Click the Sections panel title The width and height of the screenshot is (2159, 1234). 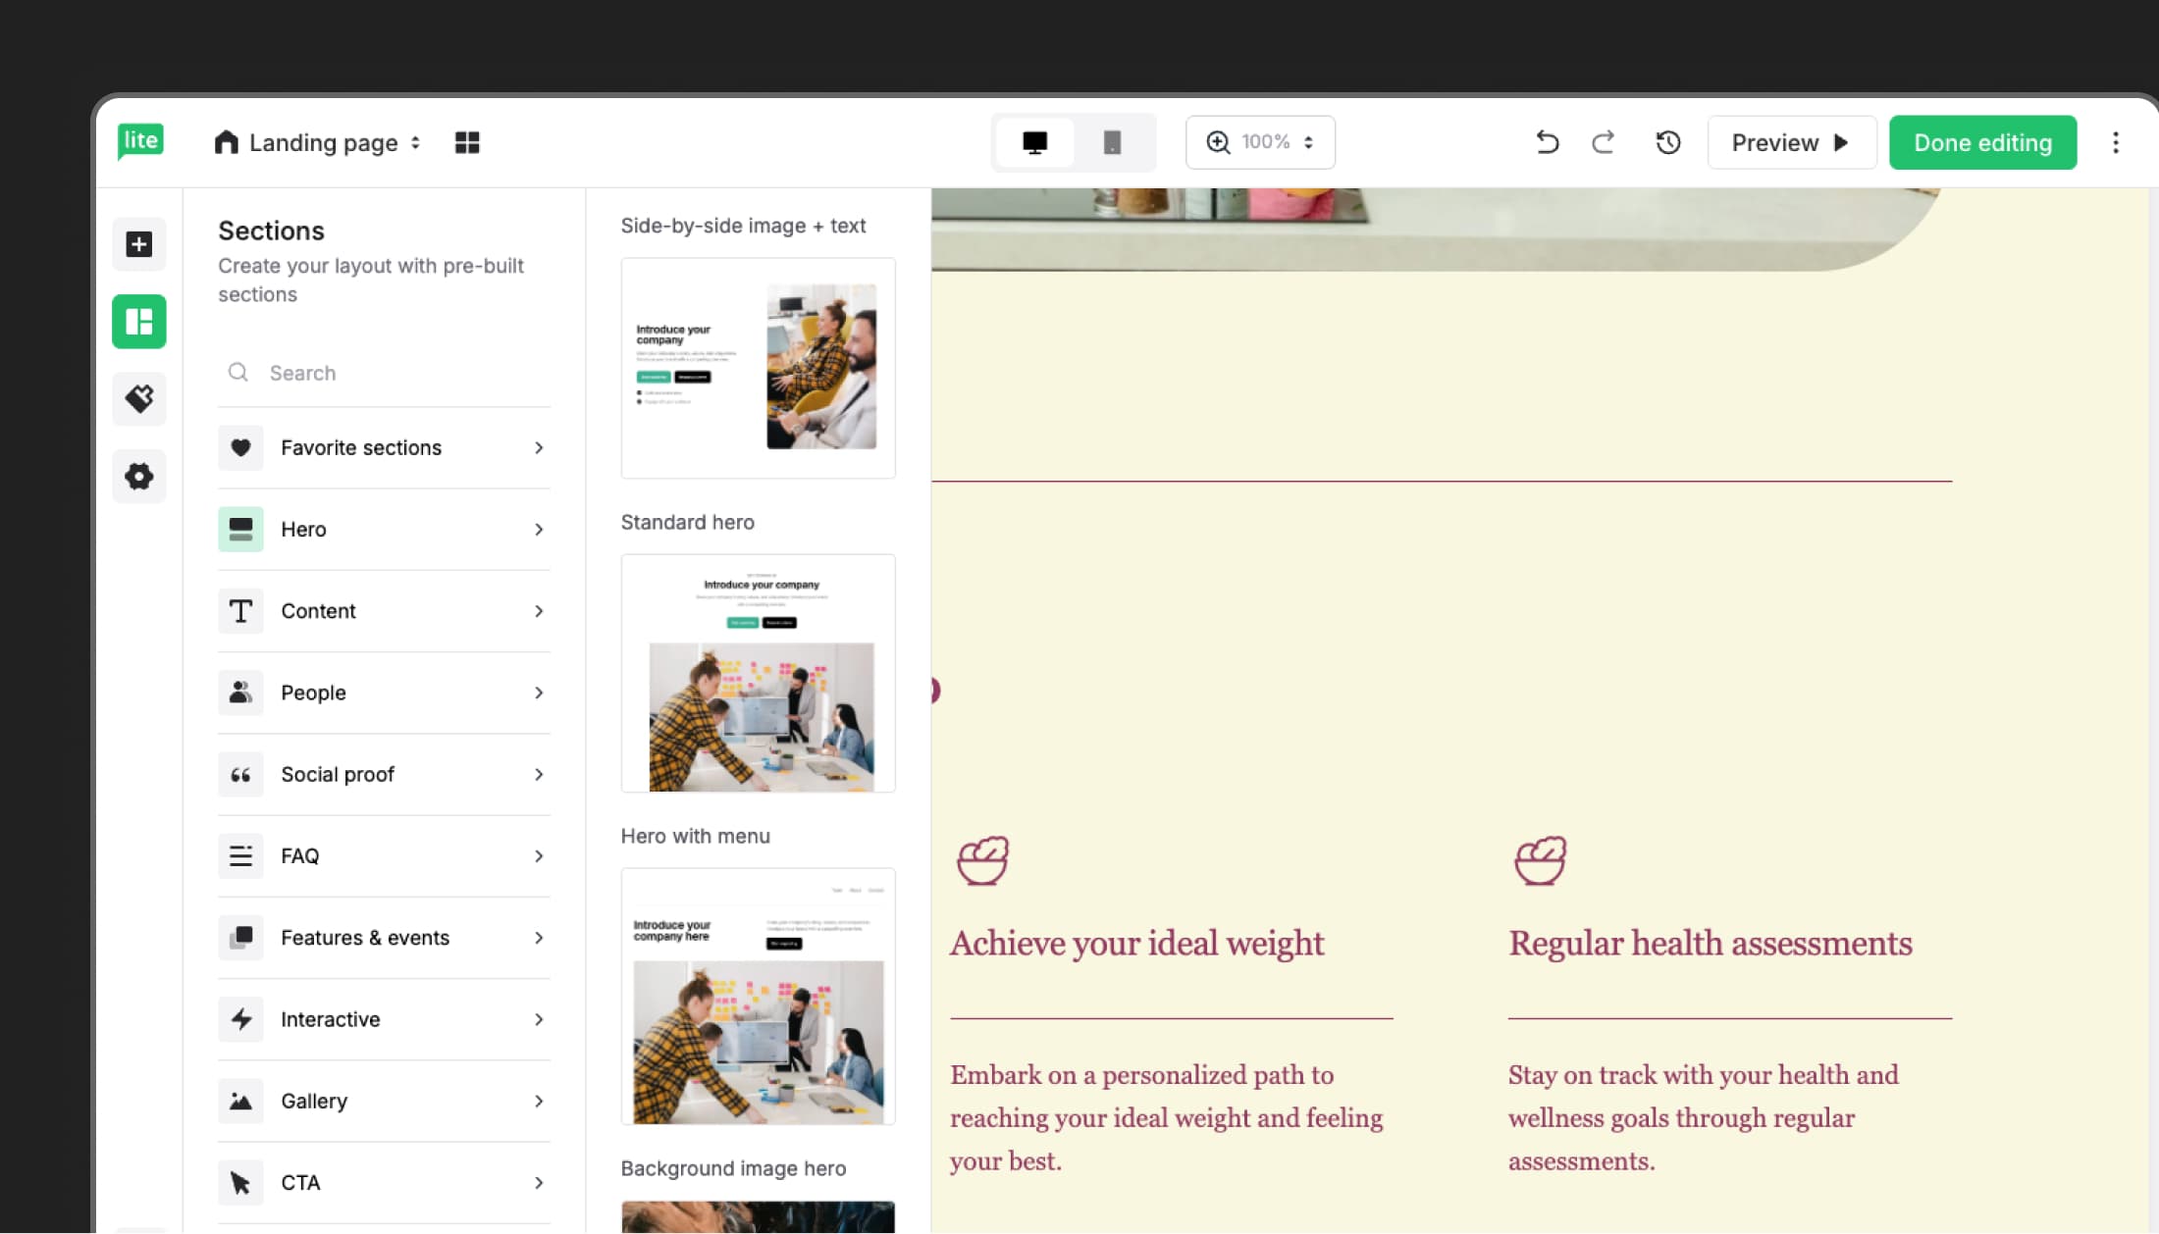pyautogui.click(x=271, y=231)
